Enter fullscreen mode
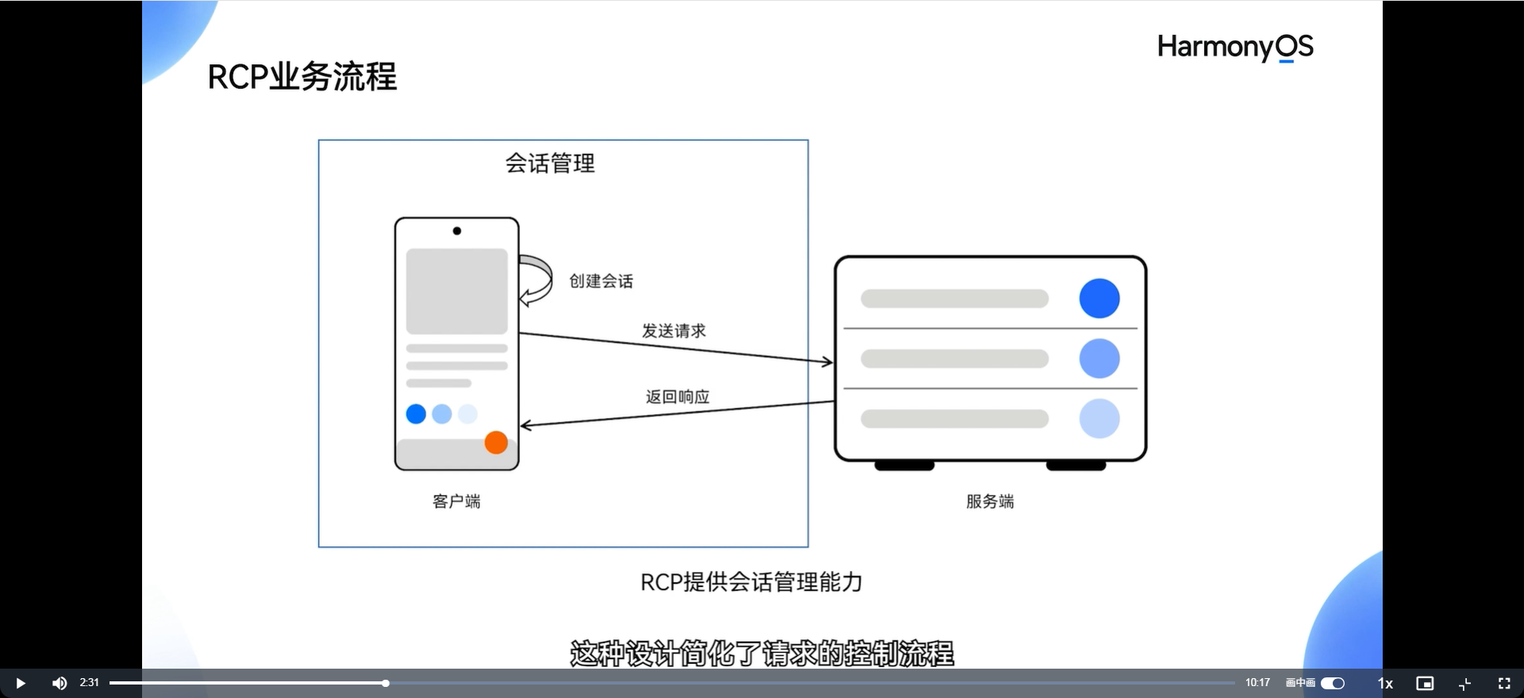Viewport: 1524px width, 698px height. (1504, 683)
